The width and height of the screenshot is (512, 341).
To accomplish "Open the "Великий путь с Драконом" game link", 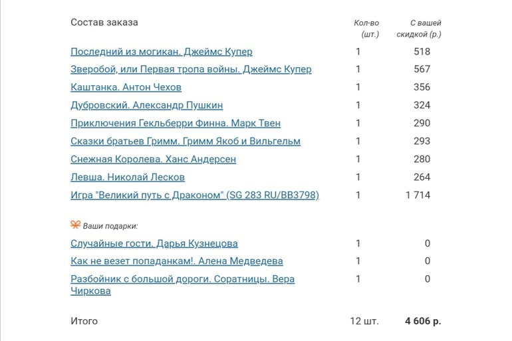I will [195, 195].
